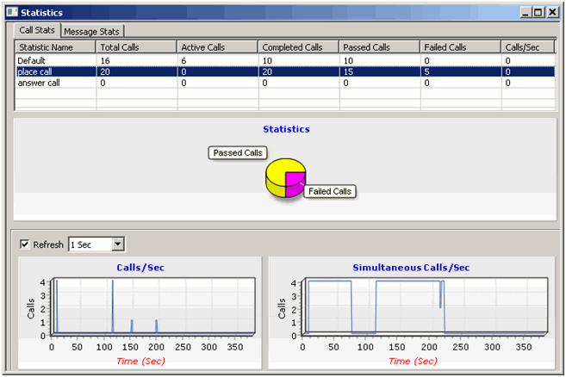Image resolution: width=566 pixels, height=377 pixels.
Task: Close the Statistics window
Action: (x=552, y=12)
